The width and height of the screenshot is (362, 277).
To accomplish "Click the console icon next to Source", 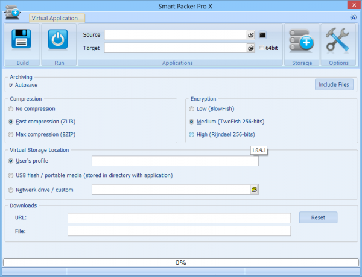I will coord(262,35).
